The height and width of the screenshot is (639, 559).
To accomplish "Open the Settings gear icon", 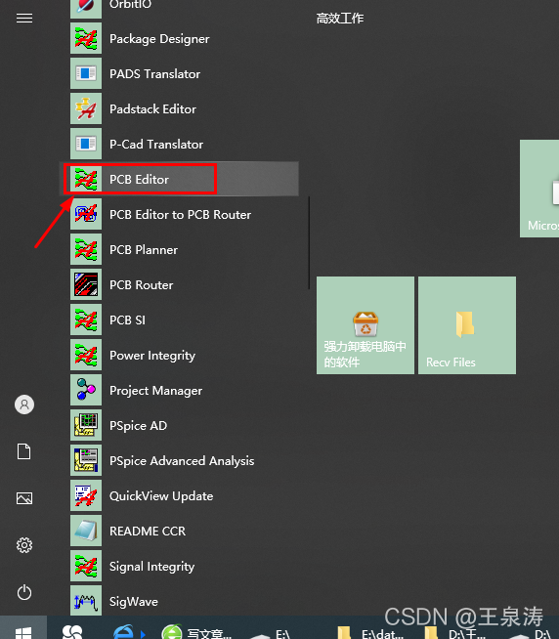I will pos(24,545).
